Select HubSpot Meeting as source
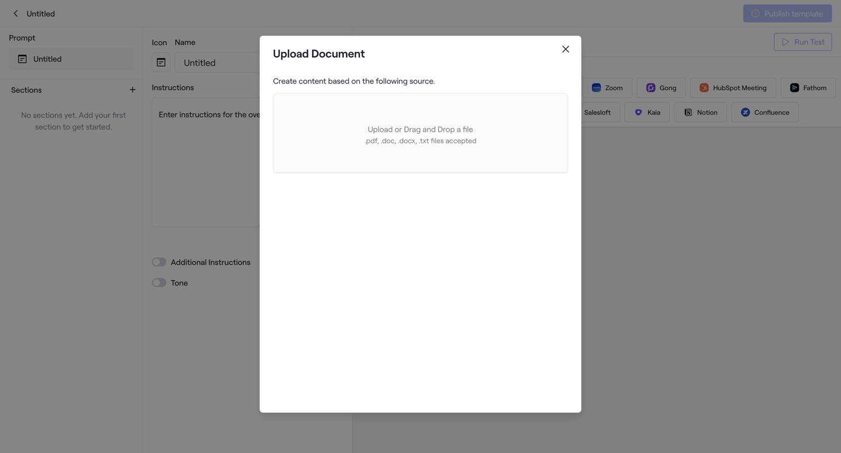The width and height of the screenshot is (841, 453). 733,88
